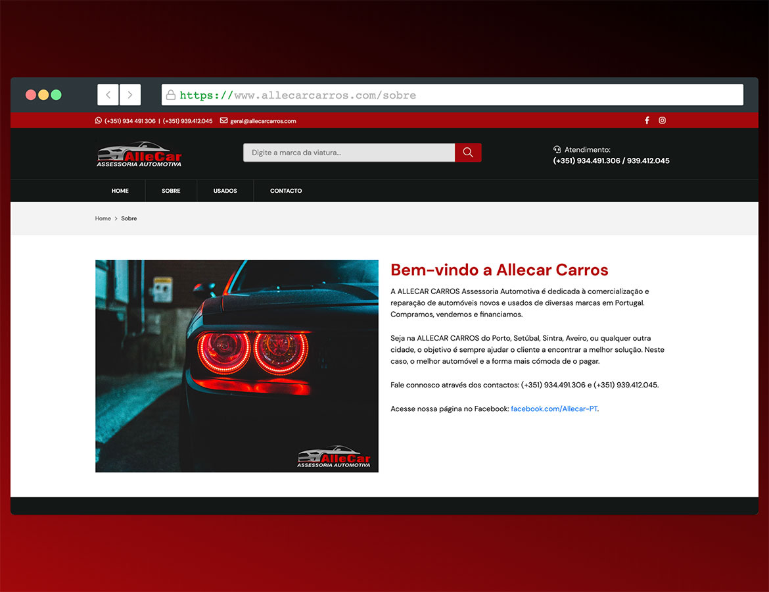Click the address bar URL field
Screen dimensions: 769x592
452,95
